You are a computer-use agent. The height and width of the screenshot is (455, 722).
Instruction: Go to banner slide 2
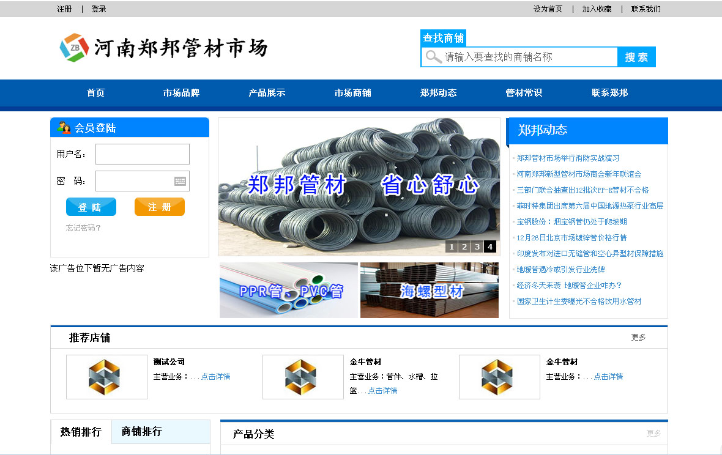pos(464,246)
